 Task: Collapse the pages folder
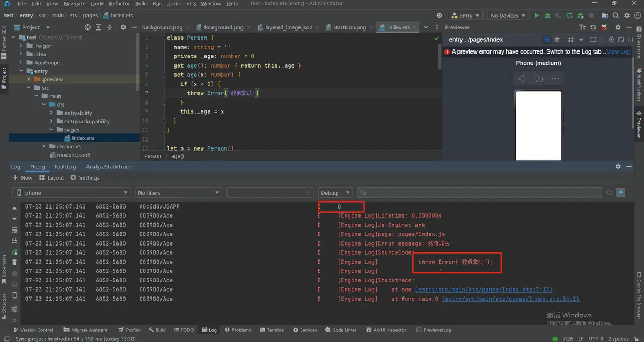52,130
